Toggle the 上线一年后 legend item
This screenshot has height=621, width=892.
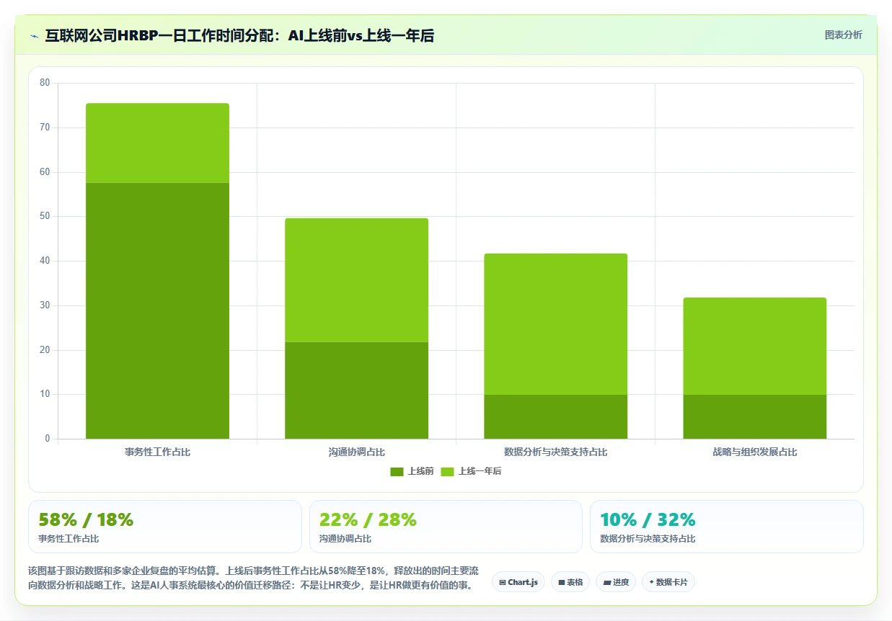[471, 471]
